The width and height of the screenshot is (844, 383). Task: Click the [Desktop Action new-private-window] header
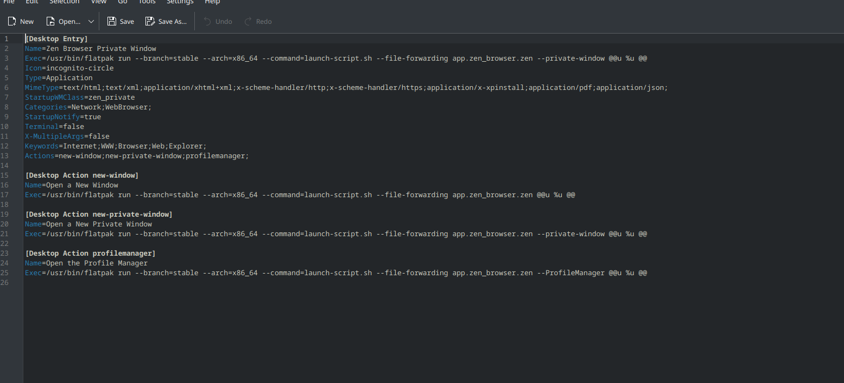click(99, 215)
